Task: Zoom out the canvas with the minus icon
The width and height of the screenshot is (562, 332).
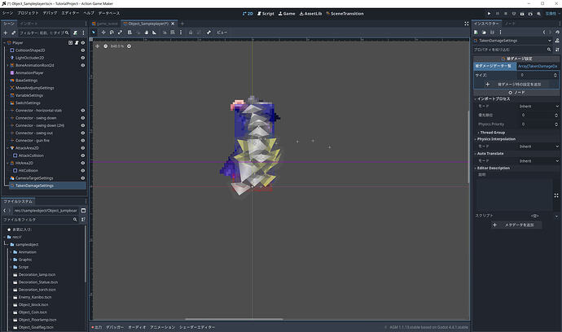Action: coord(105,46)
